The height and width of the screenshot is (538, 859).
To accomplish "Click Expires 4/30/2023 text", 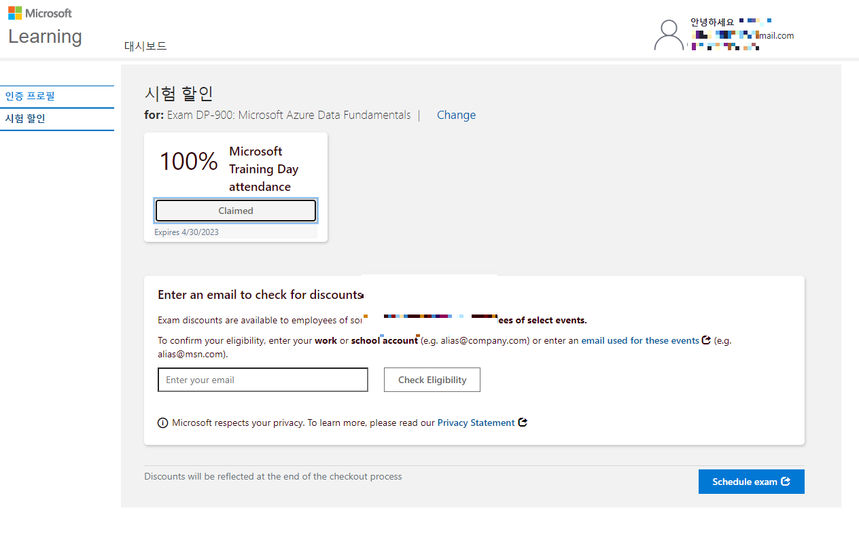I will (187, 232).
